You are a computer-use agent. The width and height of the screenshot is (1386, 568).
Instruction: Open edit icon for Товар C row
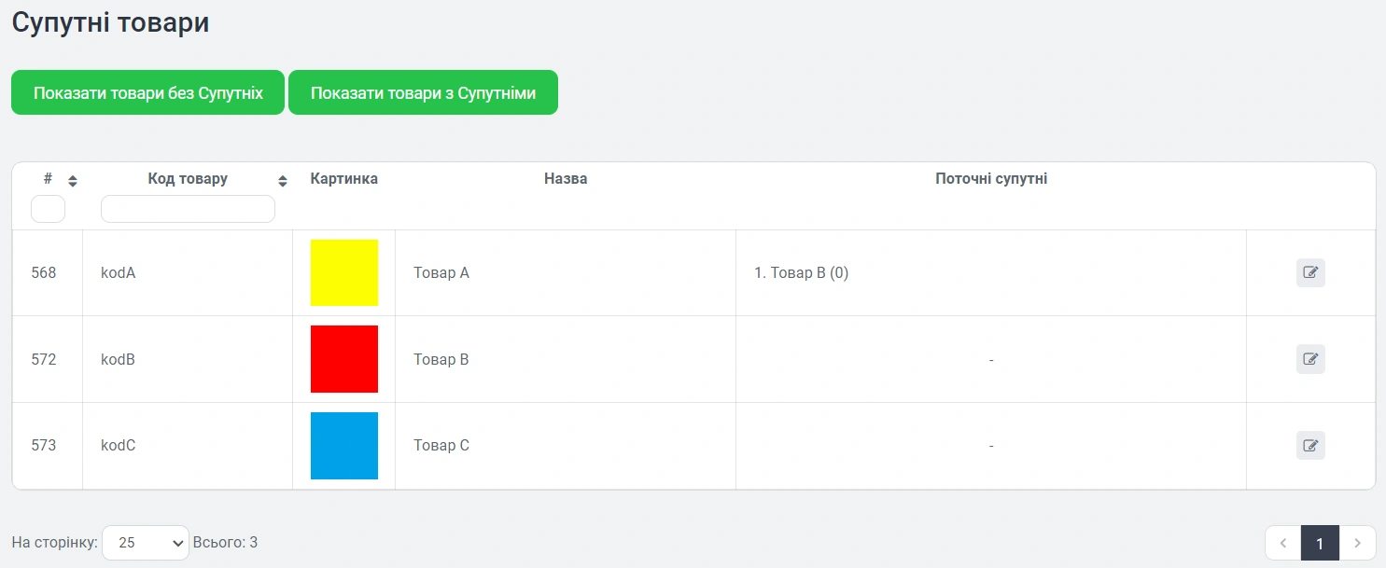pyautogui.click(x=1310, y=446)
